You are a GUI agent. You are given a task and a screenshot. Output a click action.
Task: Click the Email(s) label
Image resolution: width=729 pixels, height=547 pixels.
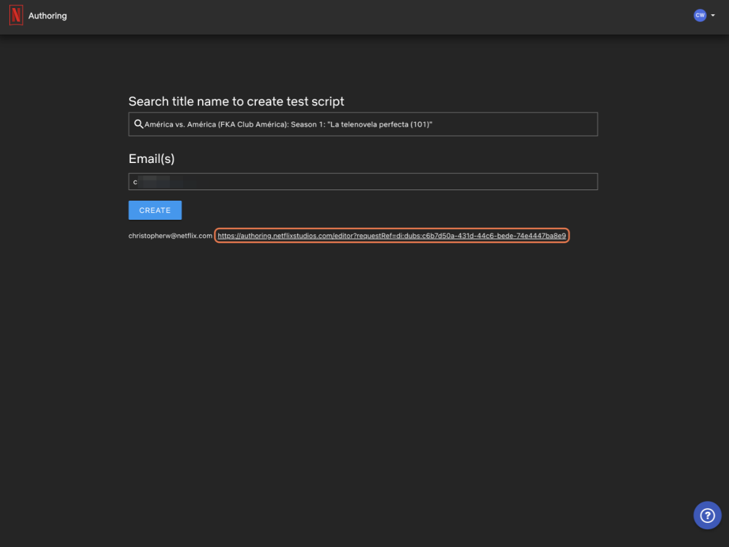[x=151, y=159]
